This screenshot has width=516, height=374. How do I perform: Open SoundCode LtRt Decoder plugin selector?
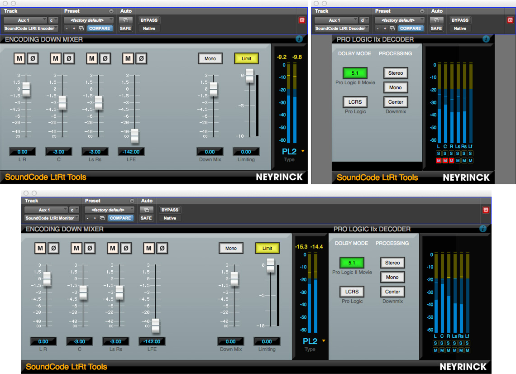click(342, 29)
